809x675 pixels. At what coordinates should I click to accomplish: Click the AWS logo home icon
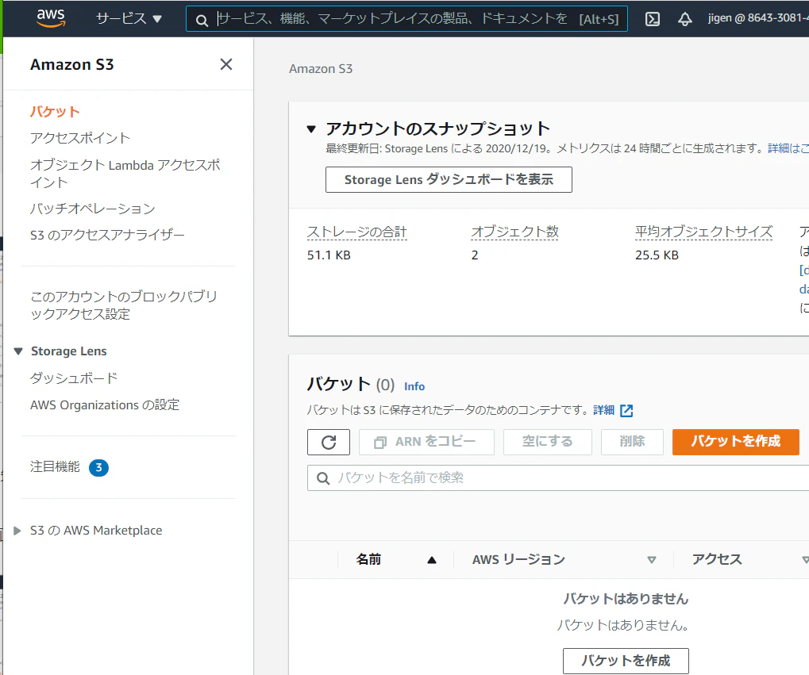click(x=51, y=18)
